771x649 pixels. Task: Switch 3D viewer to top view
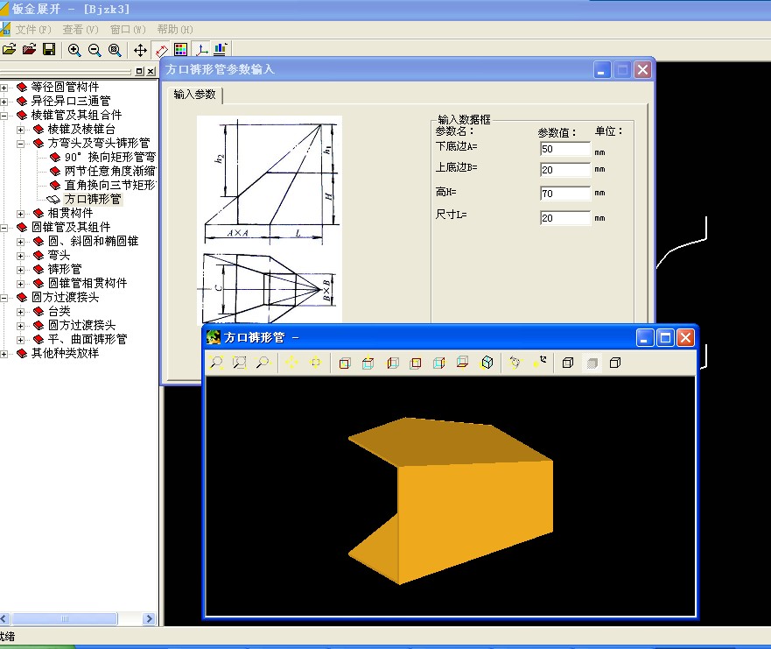pos(368,363)
